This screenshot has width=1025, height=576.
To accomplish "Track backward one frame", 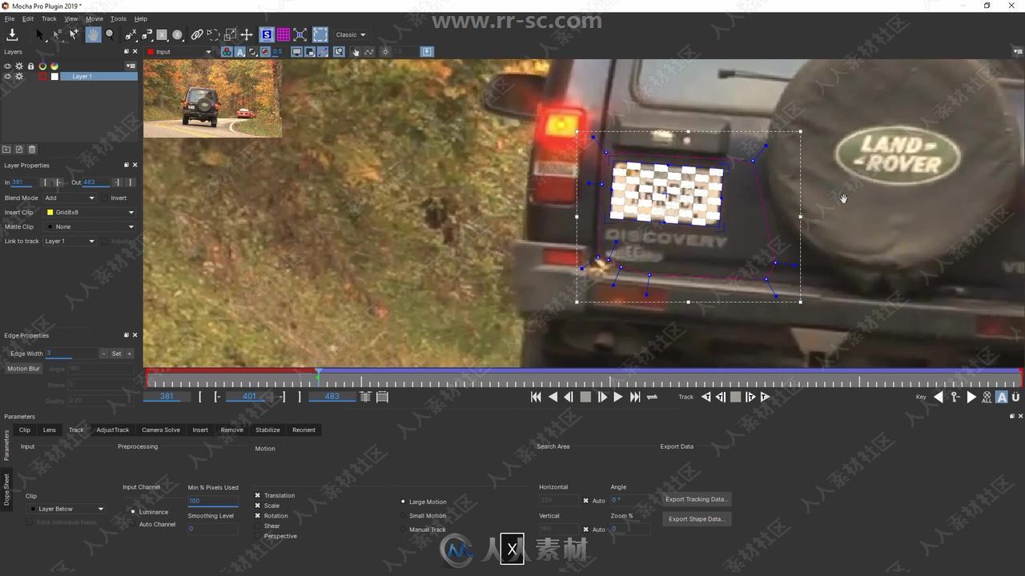I will click(721, 397).
